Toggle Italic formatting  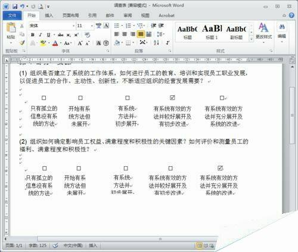pos(41,35)
